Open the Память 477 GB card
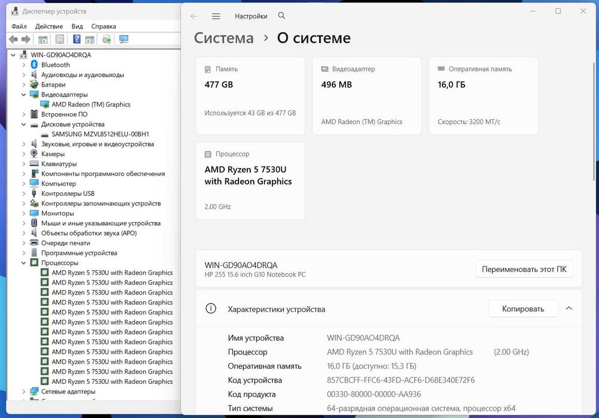 pos(250,96)
